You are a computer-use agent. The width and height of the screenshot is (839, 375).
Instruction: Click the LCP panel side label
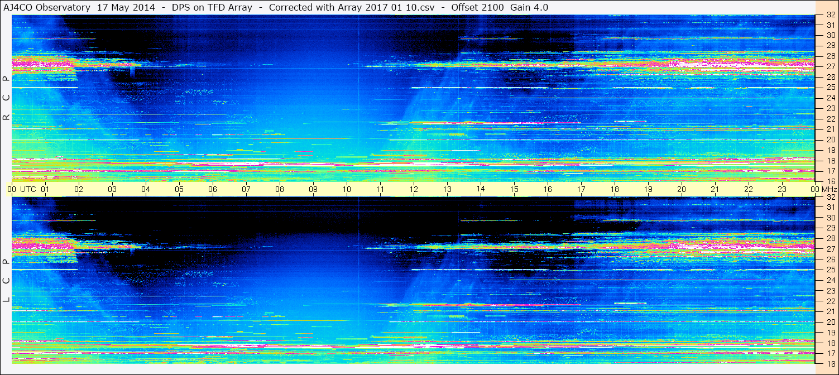click(6, 281)
